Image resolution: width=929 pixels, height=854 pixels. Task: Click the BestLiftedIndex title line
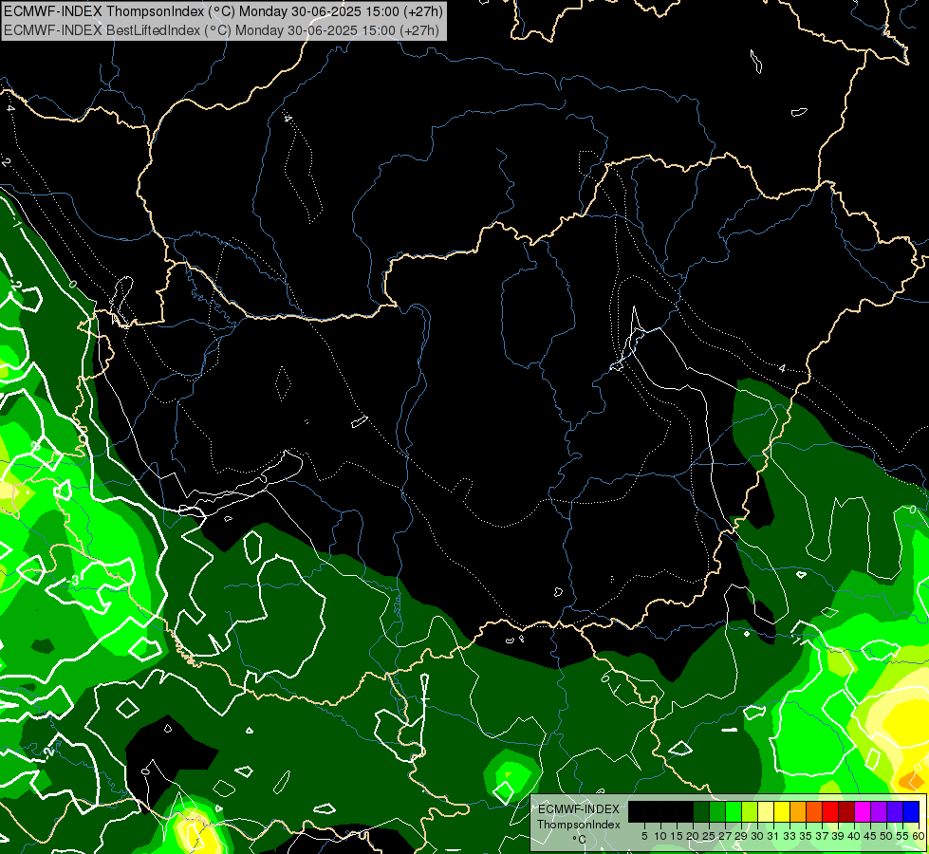pyautogui.click(x=221, y=29)
